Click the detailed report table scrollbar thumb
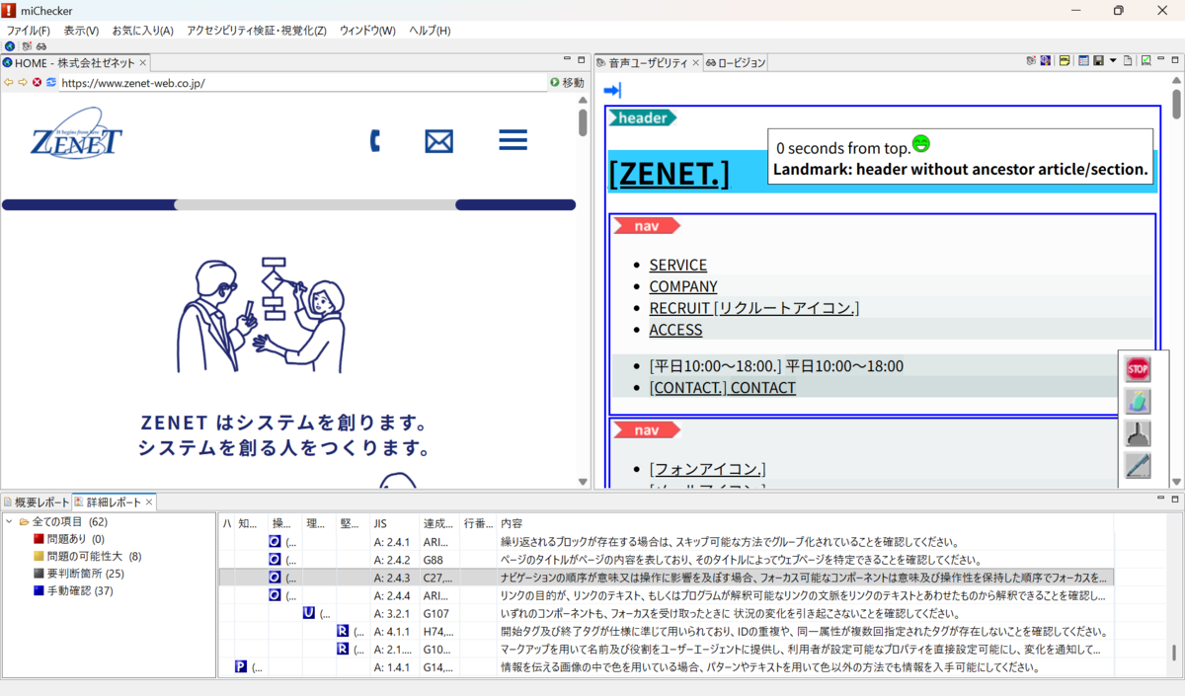Screen dimensions: 1185x696 [1172, 652]
